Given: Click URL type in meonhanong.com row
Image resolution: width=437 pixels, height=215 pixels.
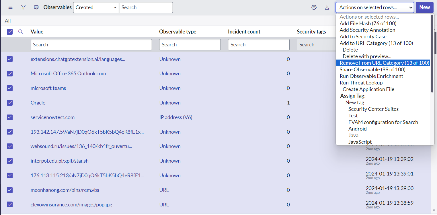Looking at the screenshot, I should point(164,190).
